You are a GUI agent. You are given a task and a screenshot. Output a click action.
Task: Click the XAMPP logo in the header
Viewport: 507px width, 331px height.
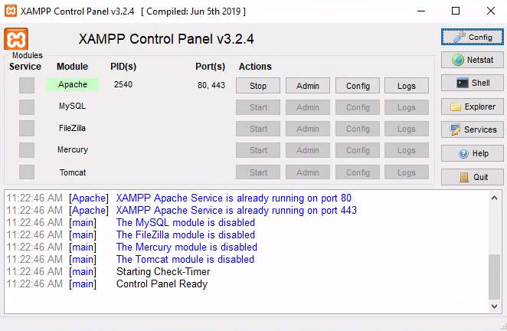tap(16, 39)
